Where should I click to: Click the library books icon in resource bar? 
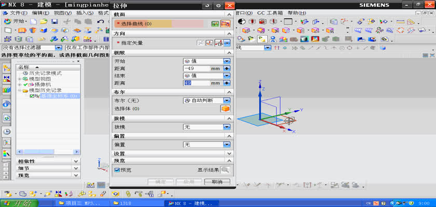click(7, 90)
